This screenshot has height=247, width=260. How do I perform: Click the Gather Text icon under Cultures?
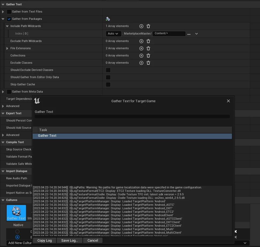pyautogui.click(x=16, y=213)
